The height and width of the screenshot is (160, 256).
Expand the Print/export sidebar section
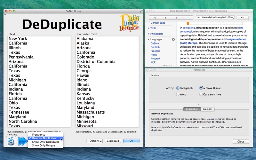tap(148, 34)
